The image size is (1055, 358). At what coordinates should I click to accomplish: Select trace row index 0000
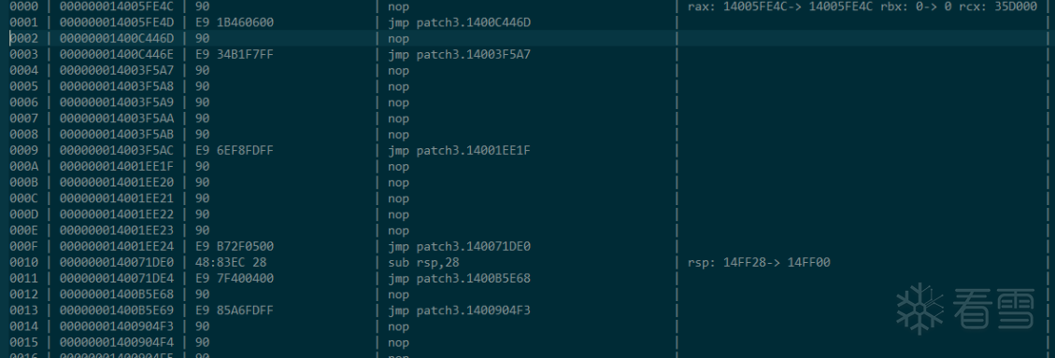(x=22, y=7)
